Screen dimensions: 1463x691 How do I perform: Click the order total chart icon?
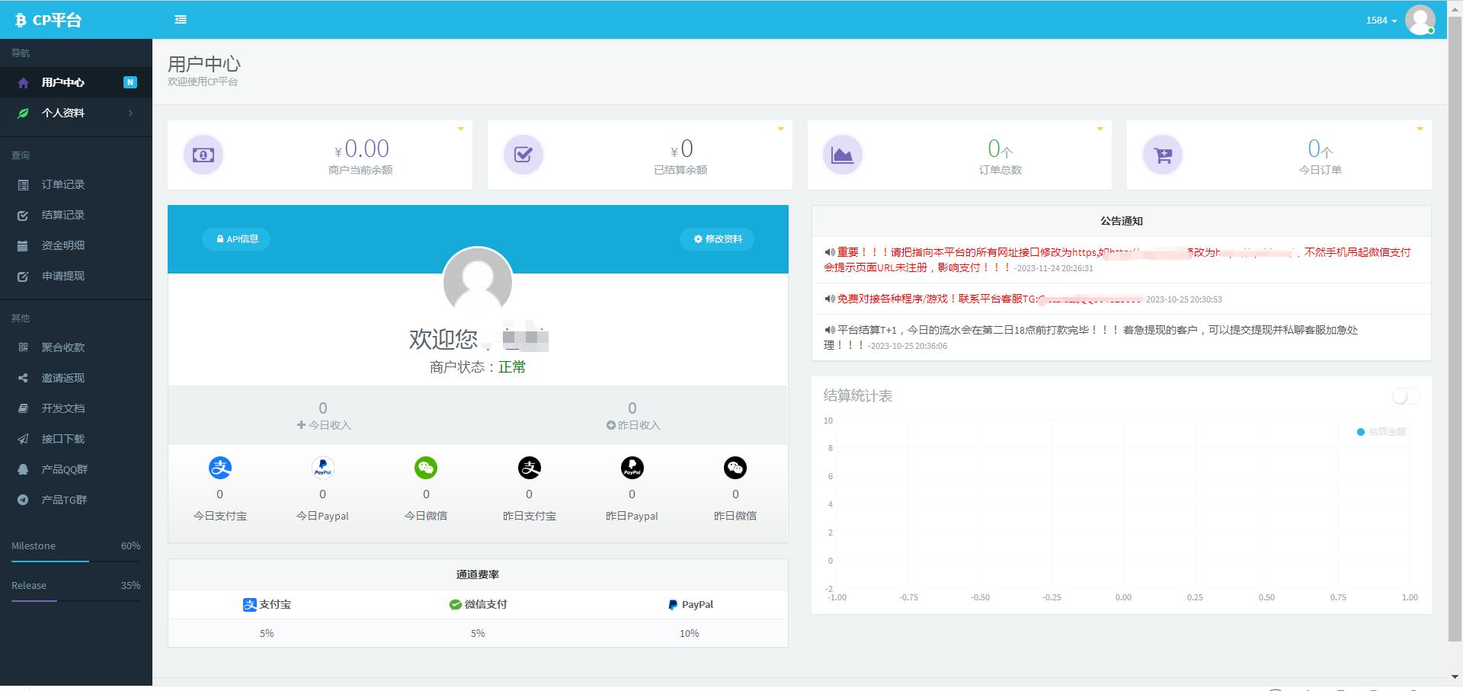(x=843, y=155)
